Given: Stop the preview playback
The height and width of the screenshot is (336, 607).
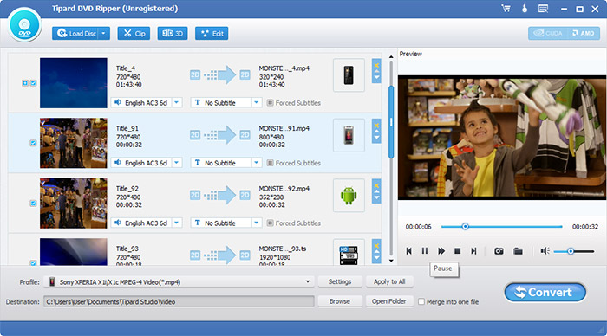Looking at the screenshot, I should point(457,251).
